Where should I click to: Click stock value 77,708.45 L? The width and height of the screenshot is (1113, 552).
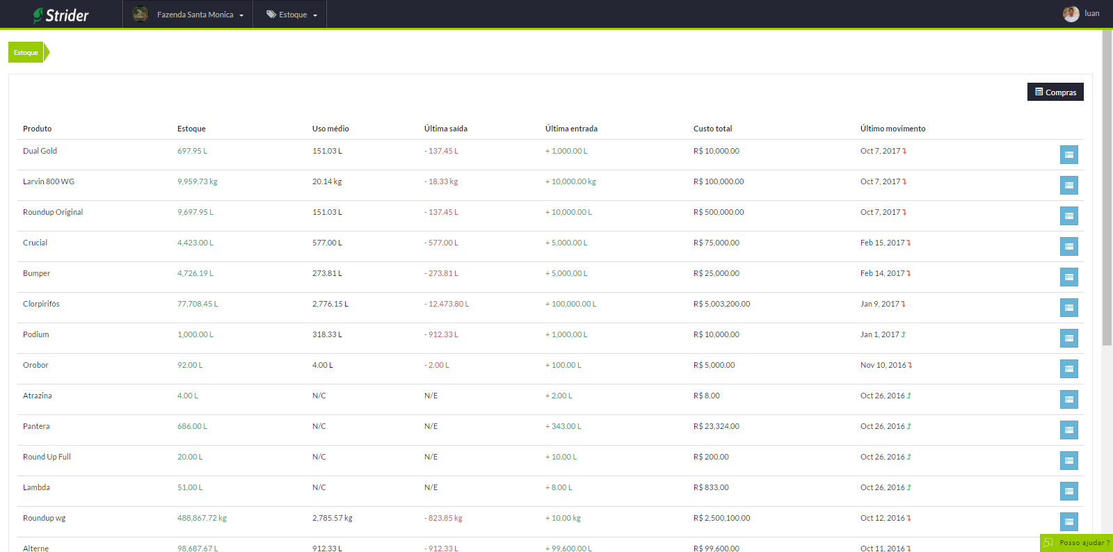(x=198, y=304)
